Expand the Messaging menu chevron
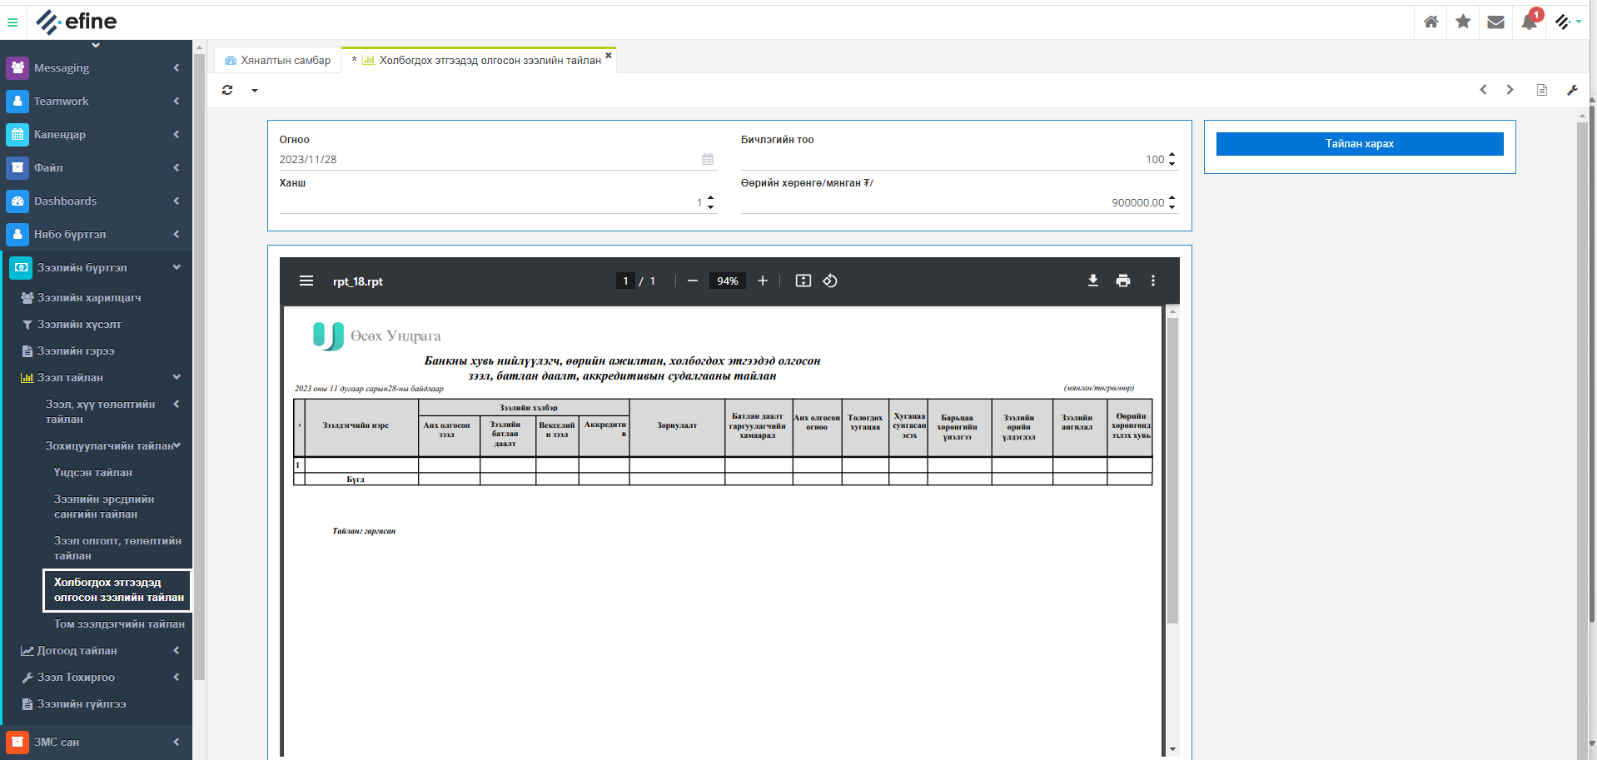 click(x=177, y=67)
